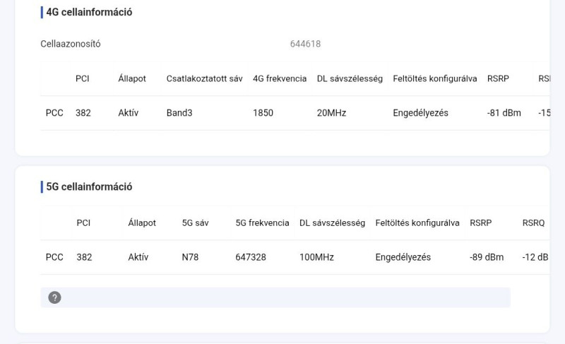This screenshot has width=565, height=344.
Task: Select the -81 dBm RSRP value
Action: point(504,113)
